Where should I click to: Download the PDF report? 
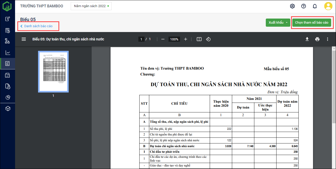click(x=307, y=39)
